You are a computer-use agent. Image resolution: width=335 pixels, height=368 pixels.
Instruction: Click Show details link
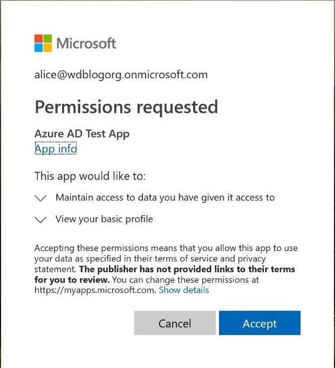click(x=183, y=290)
